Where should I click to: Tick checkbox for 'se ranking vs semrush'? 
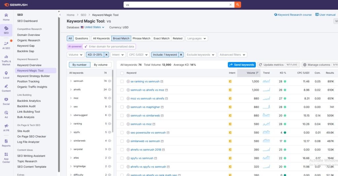click(x=122, y=81)
